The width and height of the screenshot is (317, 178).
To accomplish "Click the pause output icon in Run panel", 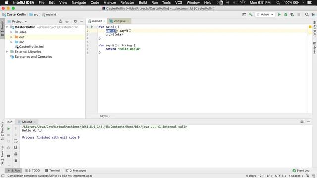I will (x=9, y=141).
